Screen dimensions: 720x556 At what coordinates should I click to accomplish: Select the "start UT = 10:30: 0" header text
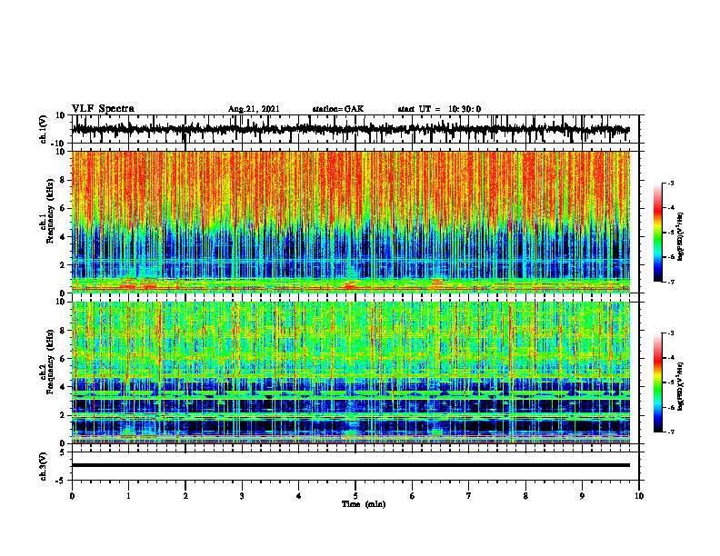(439, 109)
